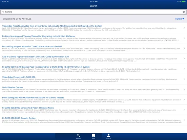Clear the Camera search text
The width and height of the screenshot is (187, 140).
184,12
